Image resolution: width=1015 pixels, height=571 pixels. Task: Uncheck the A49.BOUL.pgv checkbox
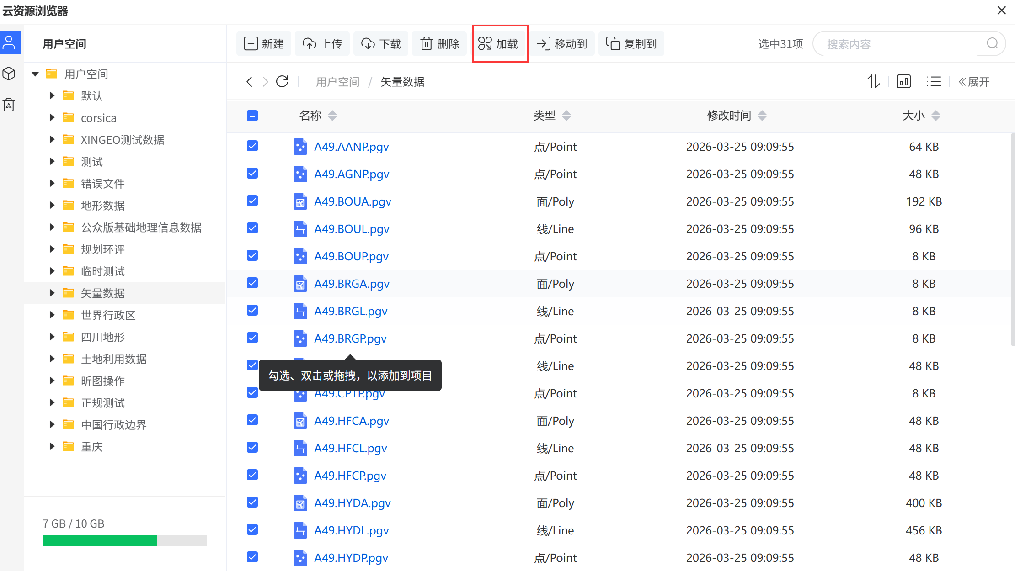(252, 228)
